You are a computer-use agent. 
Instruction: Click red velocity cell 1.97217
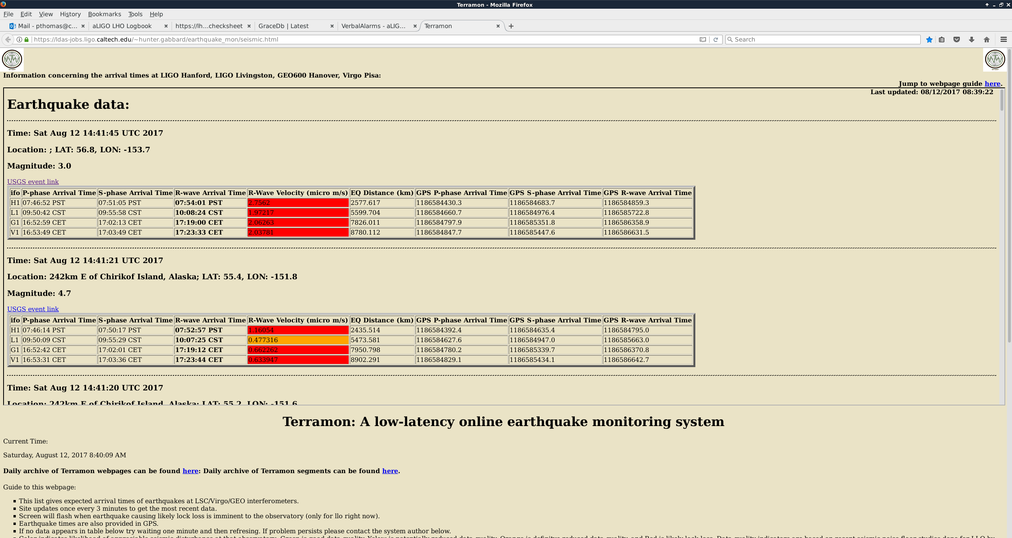(298, 213)
